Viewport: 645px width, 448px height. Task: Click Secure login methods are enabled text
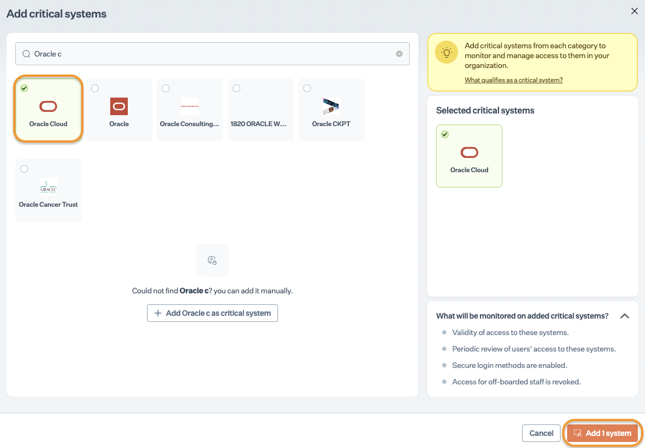tap(510, 365)
